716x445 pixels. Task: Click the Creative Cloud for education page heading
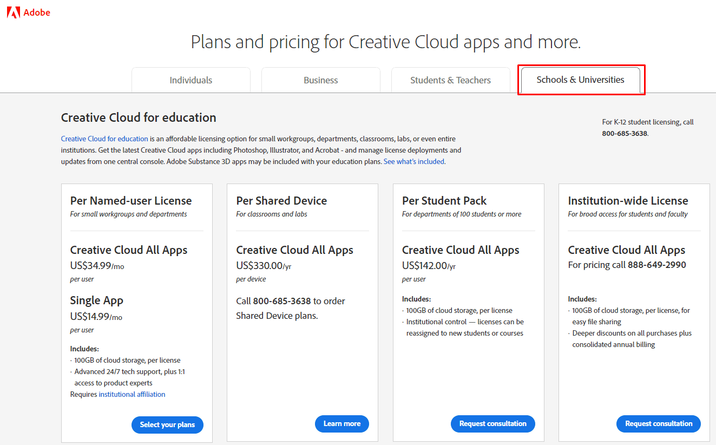tap(139, 117)
